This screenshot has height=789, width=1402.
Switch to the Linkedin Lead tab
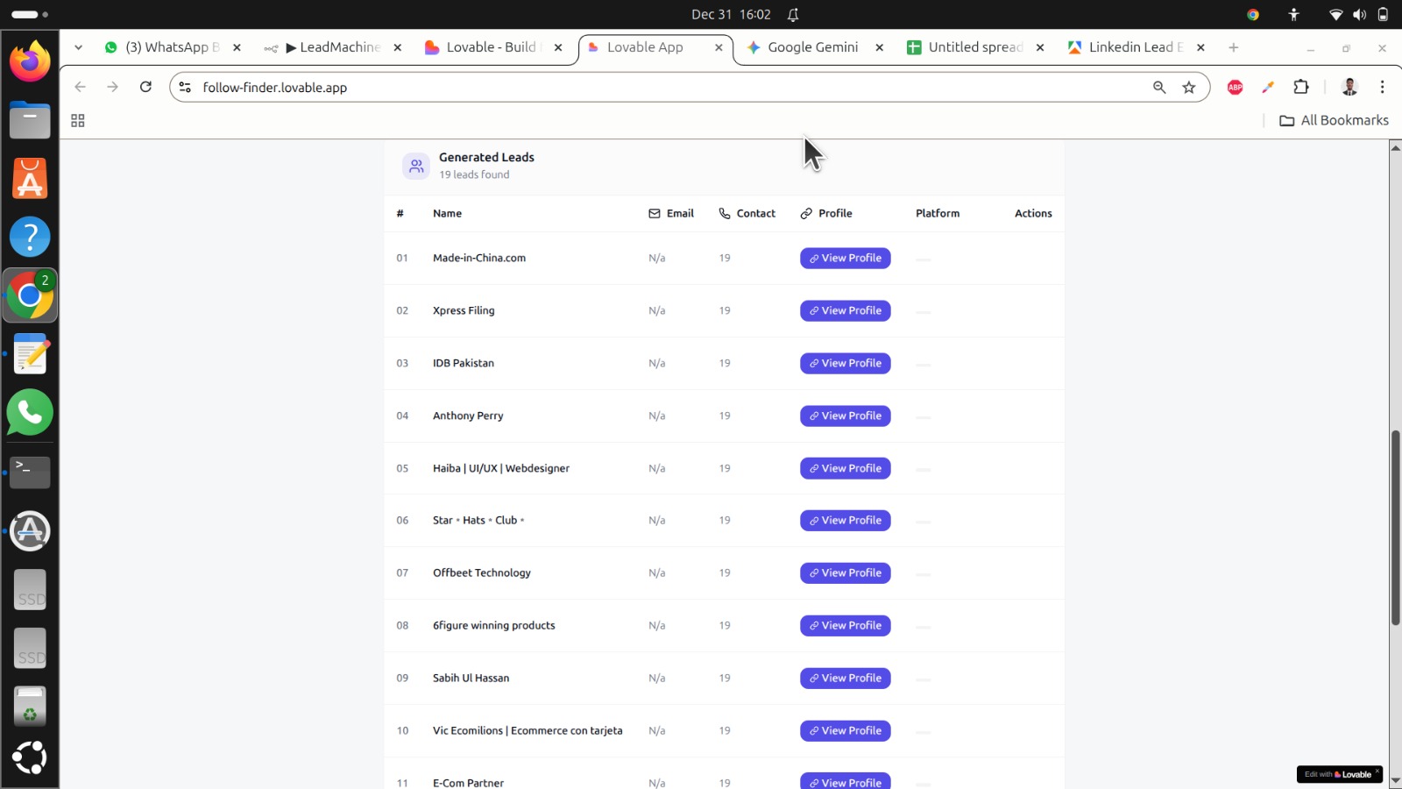[1136, 47]
